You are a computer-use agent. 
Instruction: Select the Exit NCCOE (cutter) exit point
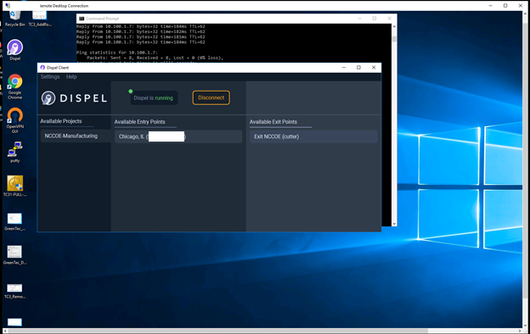click(313, 136)
